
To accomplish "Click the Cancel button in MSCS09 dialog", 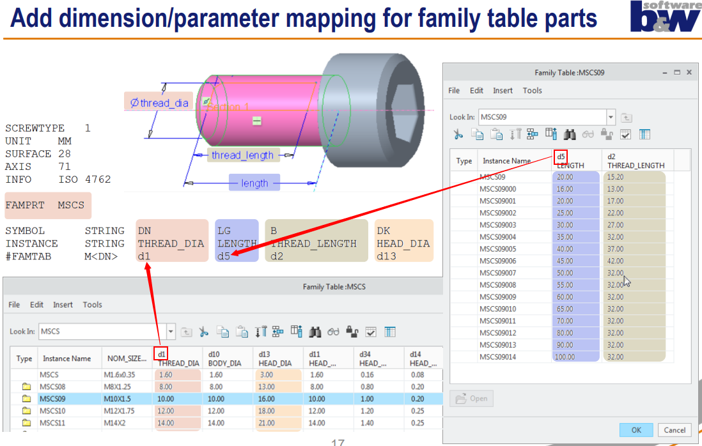I will [675, 430].
